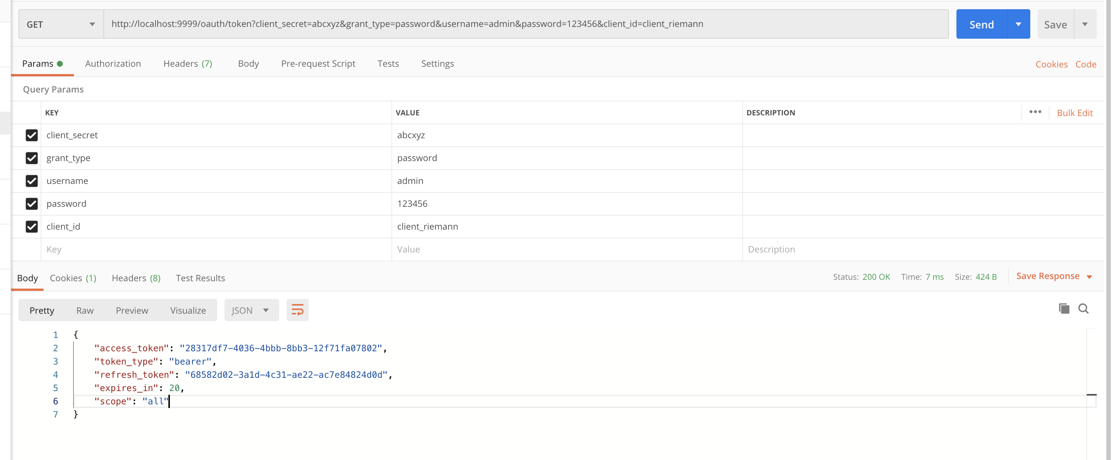
Task: Click the copy response to clipboard icon
Action: pyautogui.click(x=1064, y=309)
